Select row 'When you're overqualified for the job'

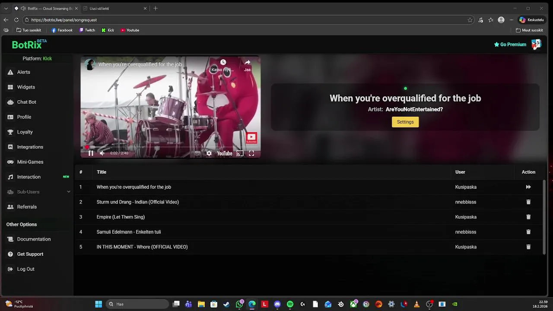(308, 187)
